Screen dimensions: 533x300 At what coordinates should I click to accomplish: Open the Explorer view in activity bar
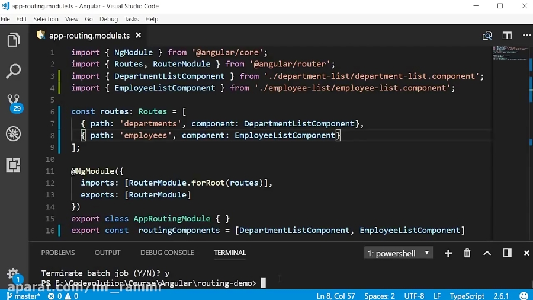coord(13,40)
